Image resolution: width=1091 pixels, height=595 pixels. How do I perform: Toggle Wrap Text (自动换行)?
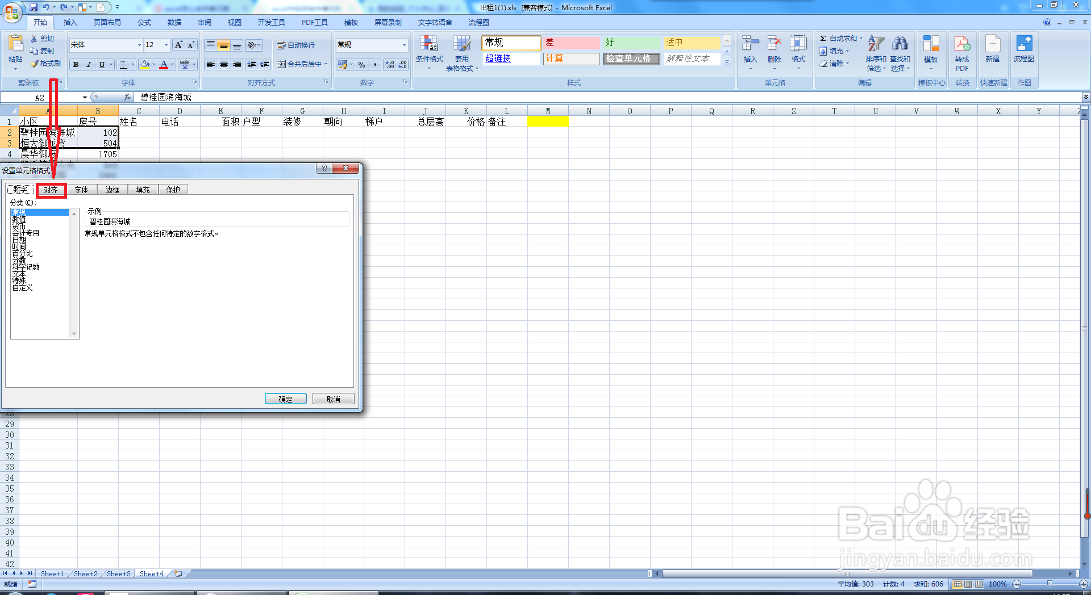click(295, 45)
